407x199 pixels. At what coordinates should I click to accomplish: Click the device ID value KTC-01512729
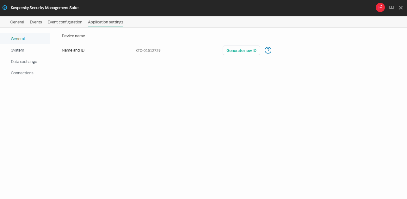148,50
